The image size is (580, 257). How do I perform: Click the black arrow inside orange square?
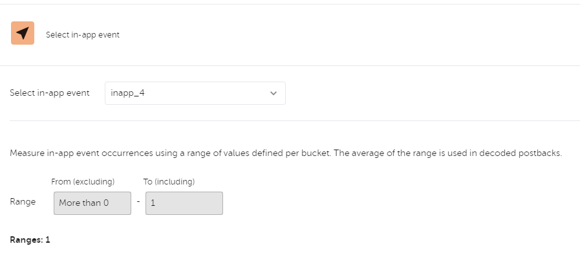(23, 33)
